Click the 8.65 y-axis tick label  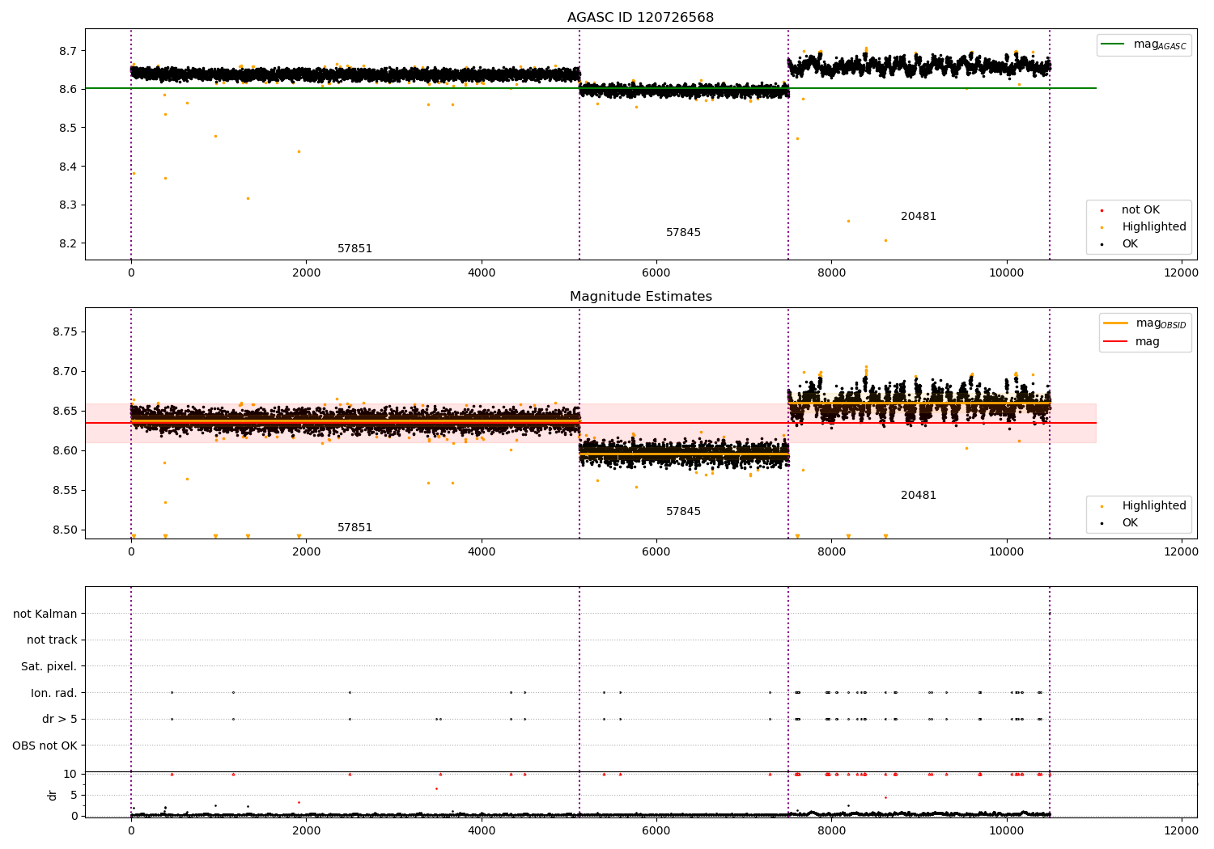65,412
